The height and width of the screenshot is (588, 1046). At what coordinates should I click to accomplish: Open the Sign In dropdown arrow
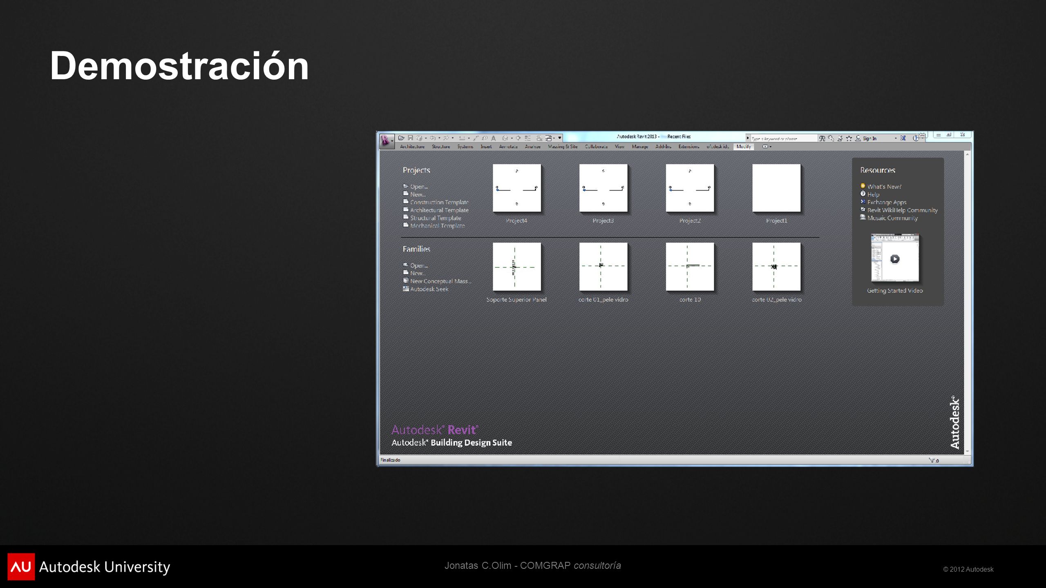click(896, 138)
